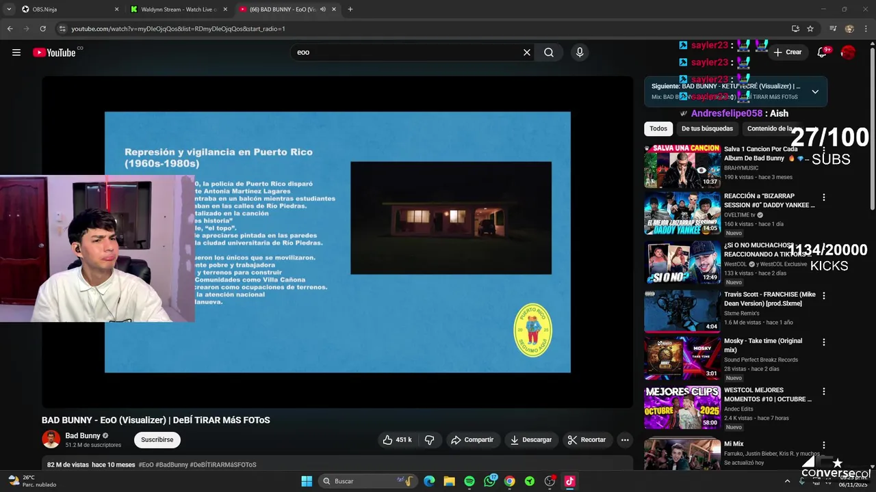
Task: Clear the search box with the X icon
Action: pos(527,53)
